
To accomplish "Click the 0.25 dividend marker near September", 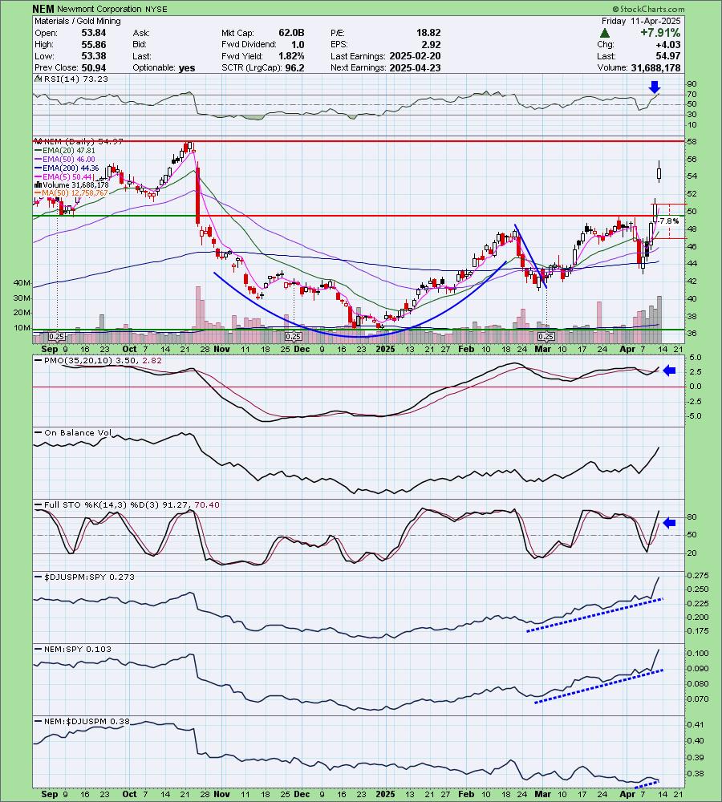I will (x=57, y=337).
